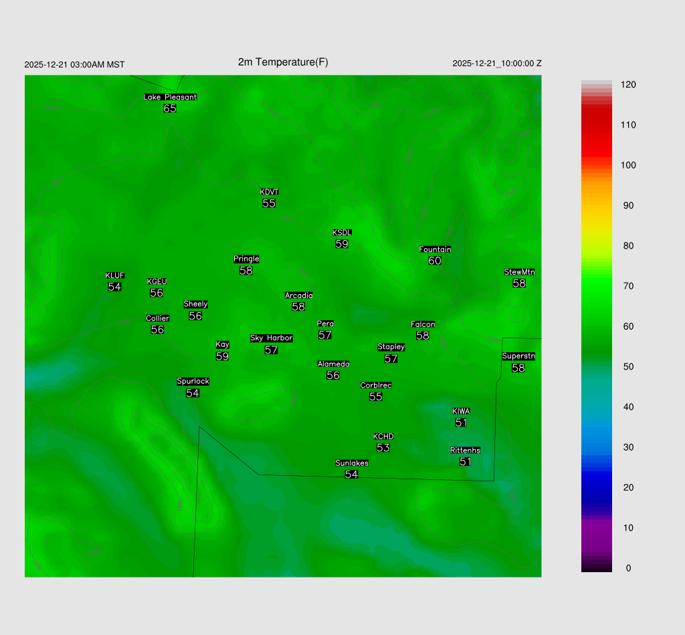Click the KLUF station label
Image resolution: width=685 pixels, height=635 pixels.
[114, 275]
